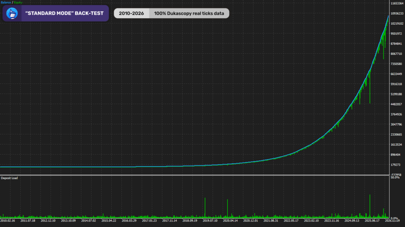Click the 2016.03.29 date label
The height and width of the screenshot is (227, 405).
(x=129, y=221)
